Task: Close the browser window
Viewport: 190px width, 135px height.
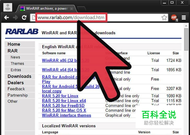Action: point(182,2)
